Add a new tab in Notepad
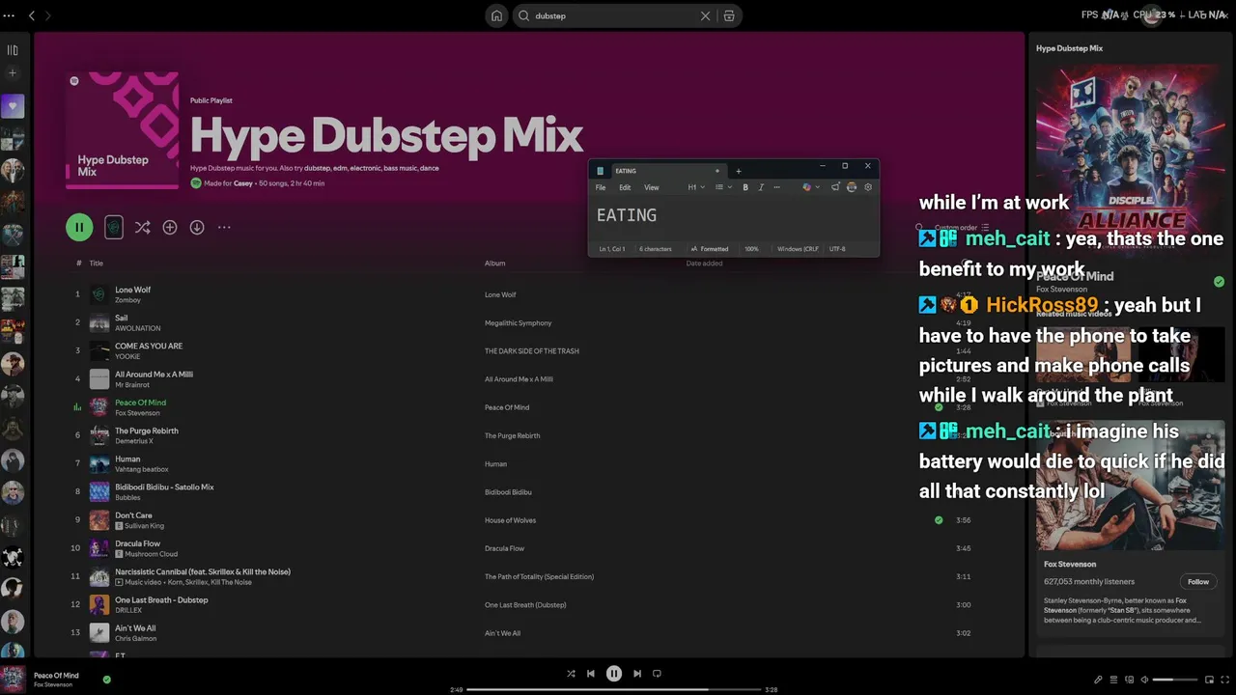Viewport: 1236px width, 695px height. pyautogui.click(x=739, y=171)
